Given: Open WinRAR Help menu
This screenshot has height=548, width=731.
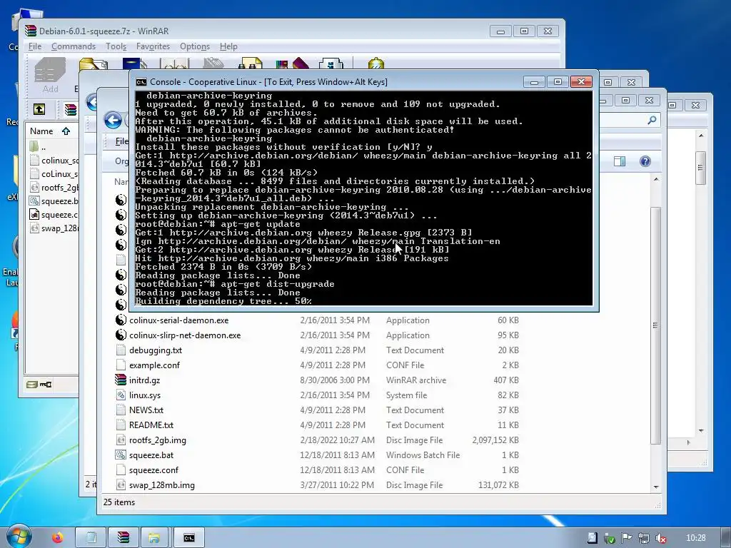Looking at the screenshot, I should click(228, 46).
